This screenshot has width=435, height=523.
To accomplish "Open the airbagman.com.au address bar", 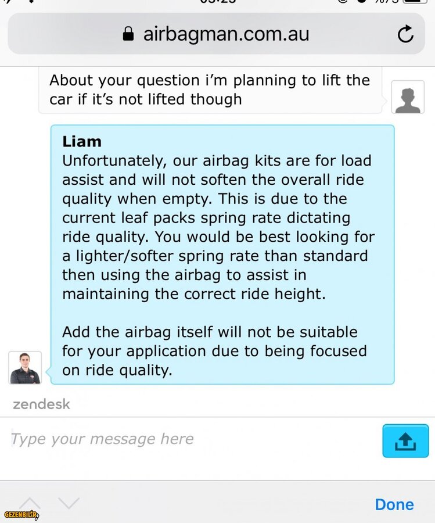I will click(216, 34).
